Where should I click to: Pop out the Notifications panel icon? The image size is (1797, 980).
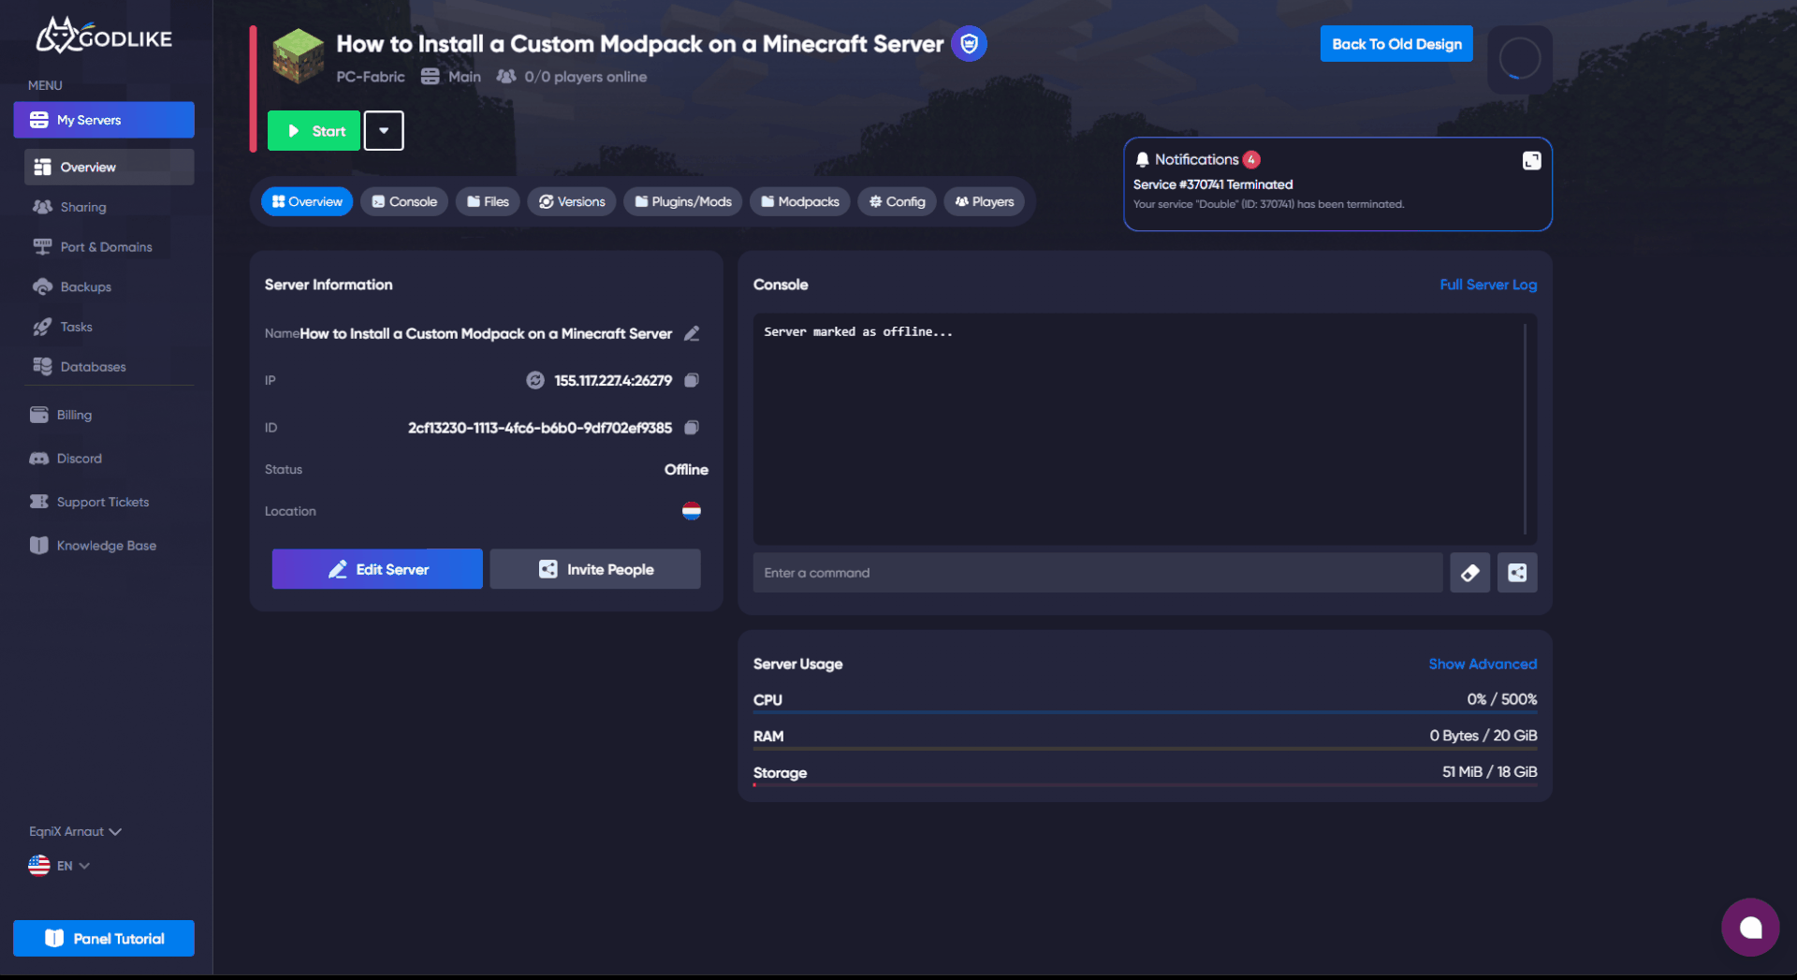(x=1531, y=160)
